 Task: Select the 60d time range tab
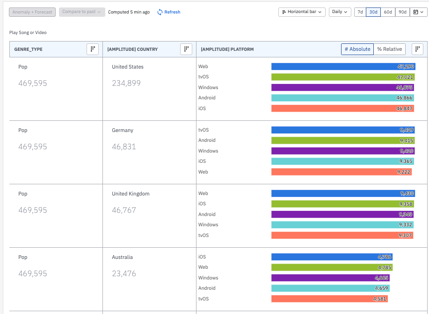click(x=388, y=12)
